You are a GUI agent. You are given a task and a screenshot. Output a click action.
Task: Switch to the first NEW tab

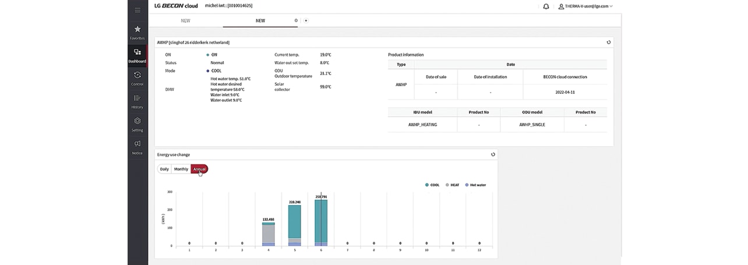point(185,20)
